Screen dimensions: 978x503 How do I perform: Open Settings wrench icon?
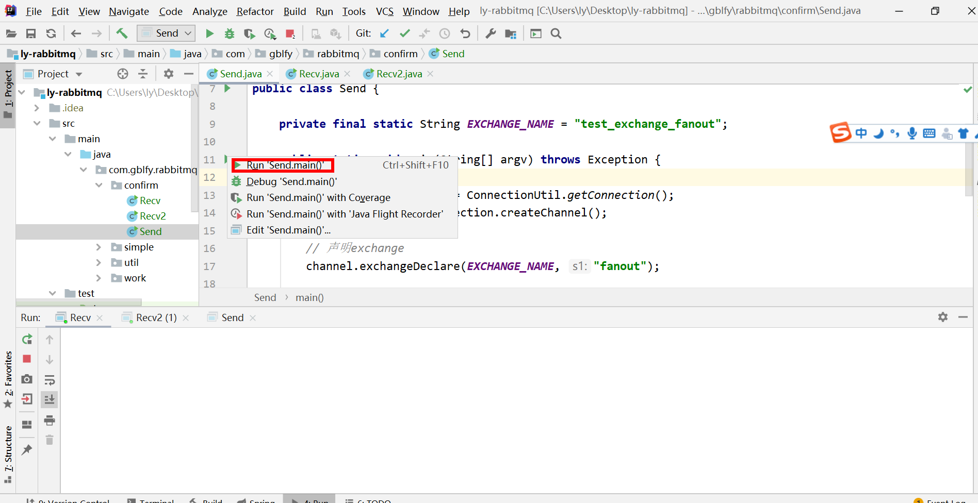pyautogui.click(x=491, y=33)
